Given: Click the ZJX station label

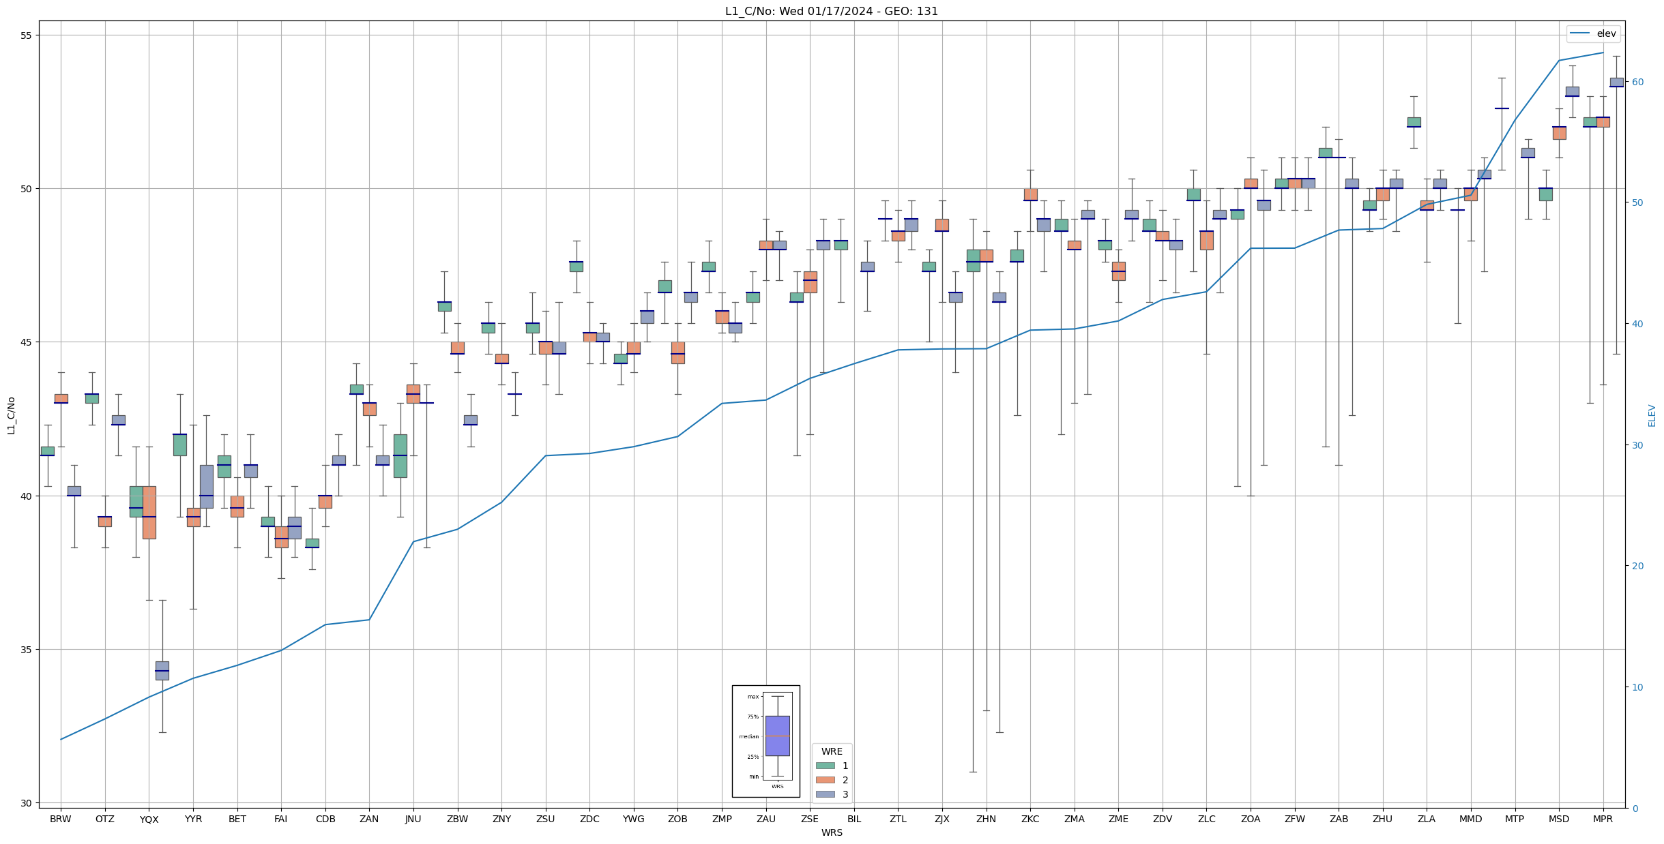Looking at the screenshot, I should point(942,819).
